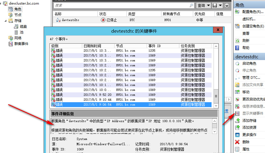
Task: Click the 群集事件 log icon
Action: pyautogui.click(x=11, y=44)
